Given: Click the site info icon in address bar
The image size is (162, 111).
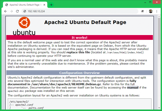Looking at the screenshot, I should click(24, 11).
